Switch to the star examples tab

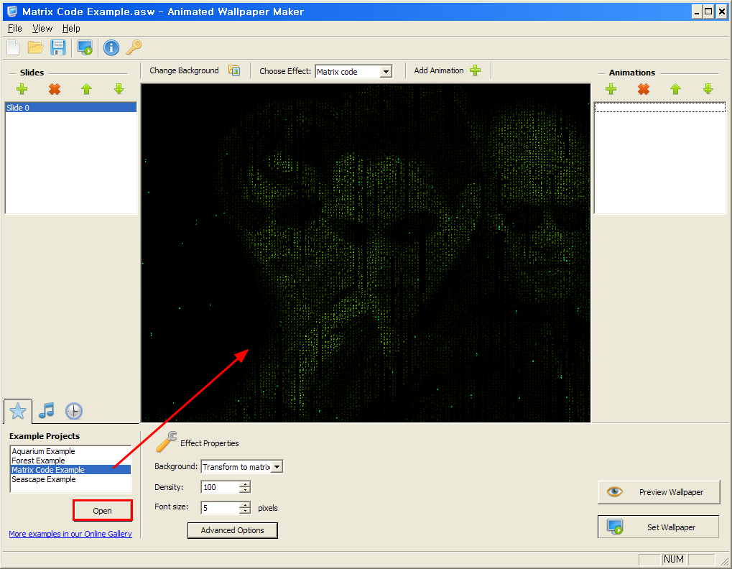(18, 411)
